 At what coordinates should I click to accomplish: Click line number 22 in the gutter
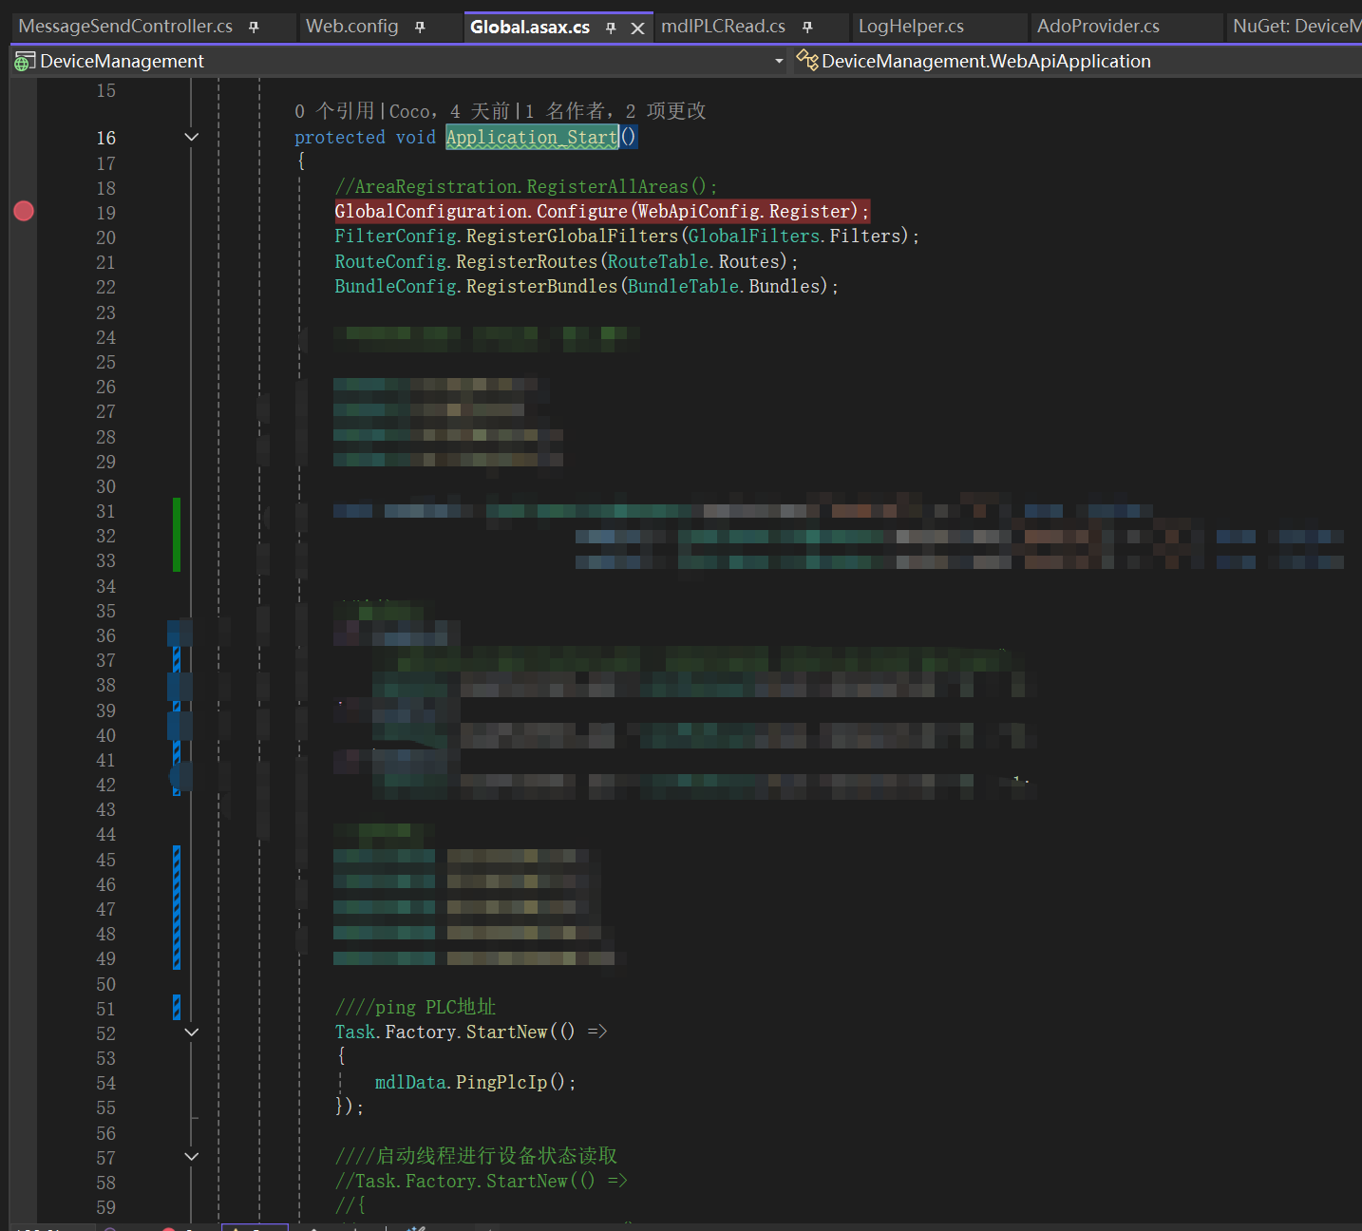105,288
